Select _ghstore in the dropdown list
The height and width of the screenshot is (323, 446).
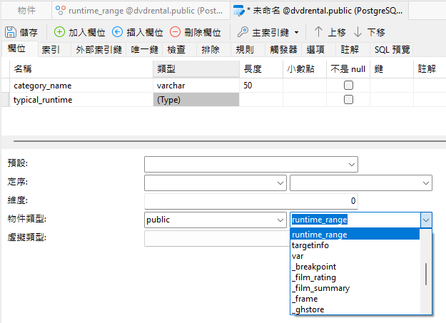[x=355, y=309]
